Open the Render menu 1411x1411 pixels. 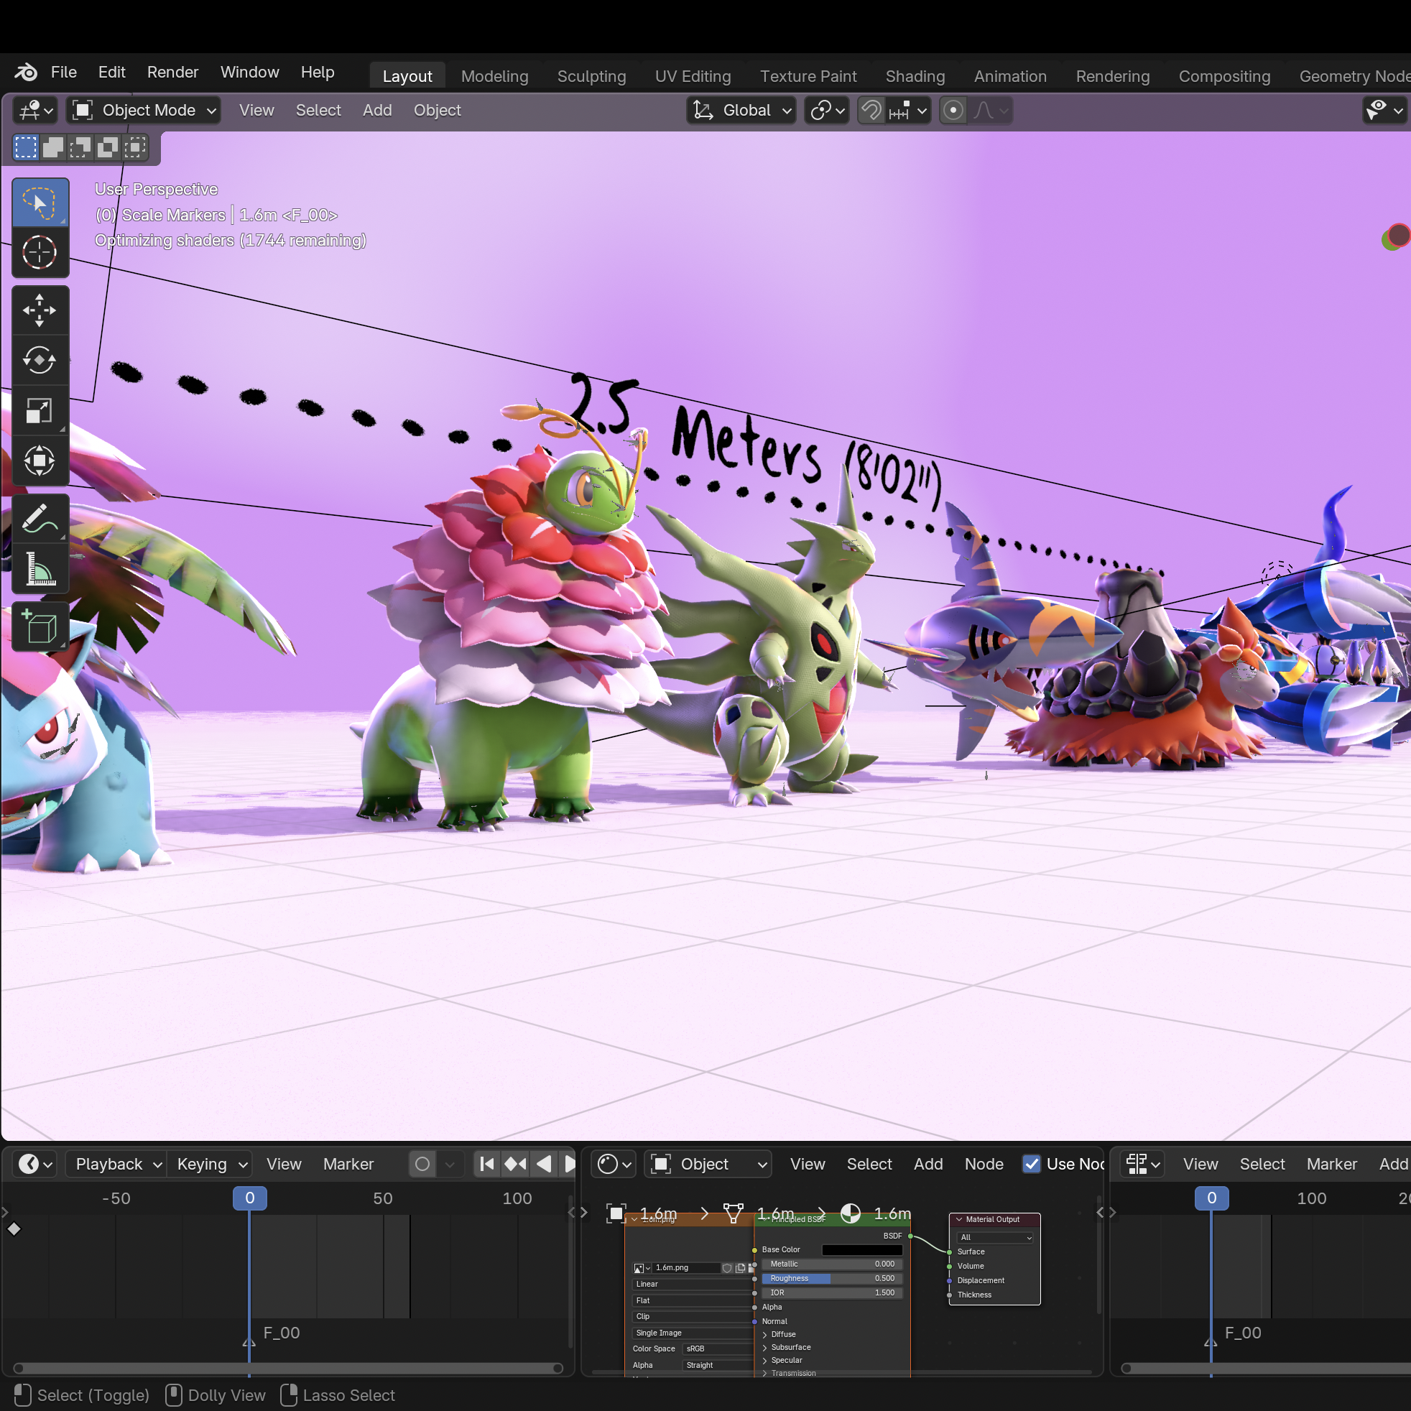point(172,72)
